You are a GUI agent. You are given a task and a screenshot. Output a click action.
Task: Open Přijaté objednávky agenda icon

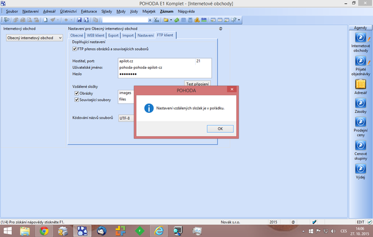[x=361, y=61]
